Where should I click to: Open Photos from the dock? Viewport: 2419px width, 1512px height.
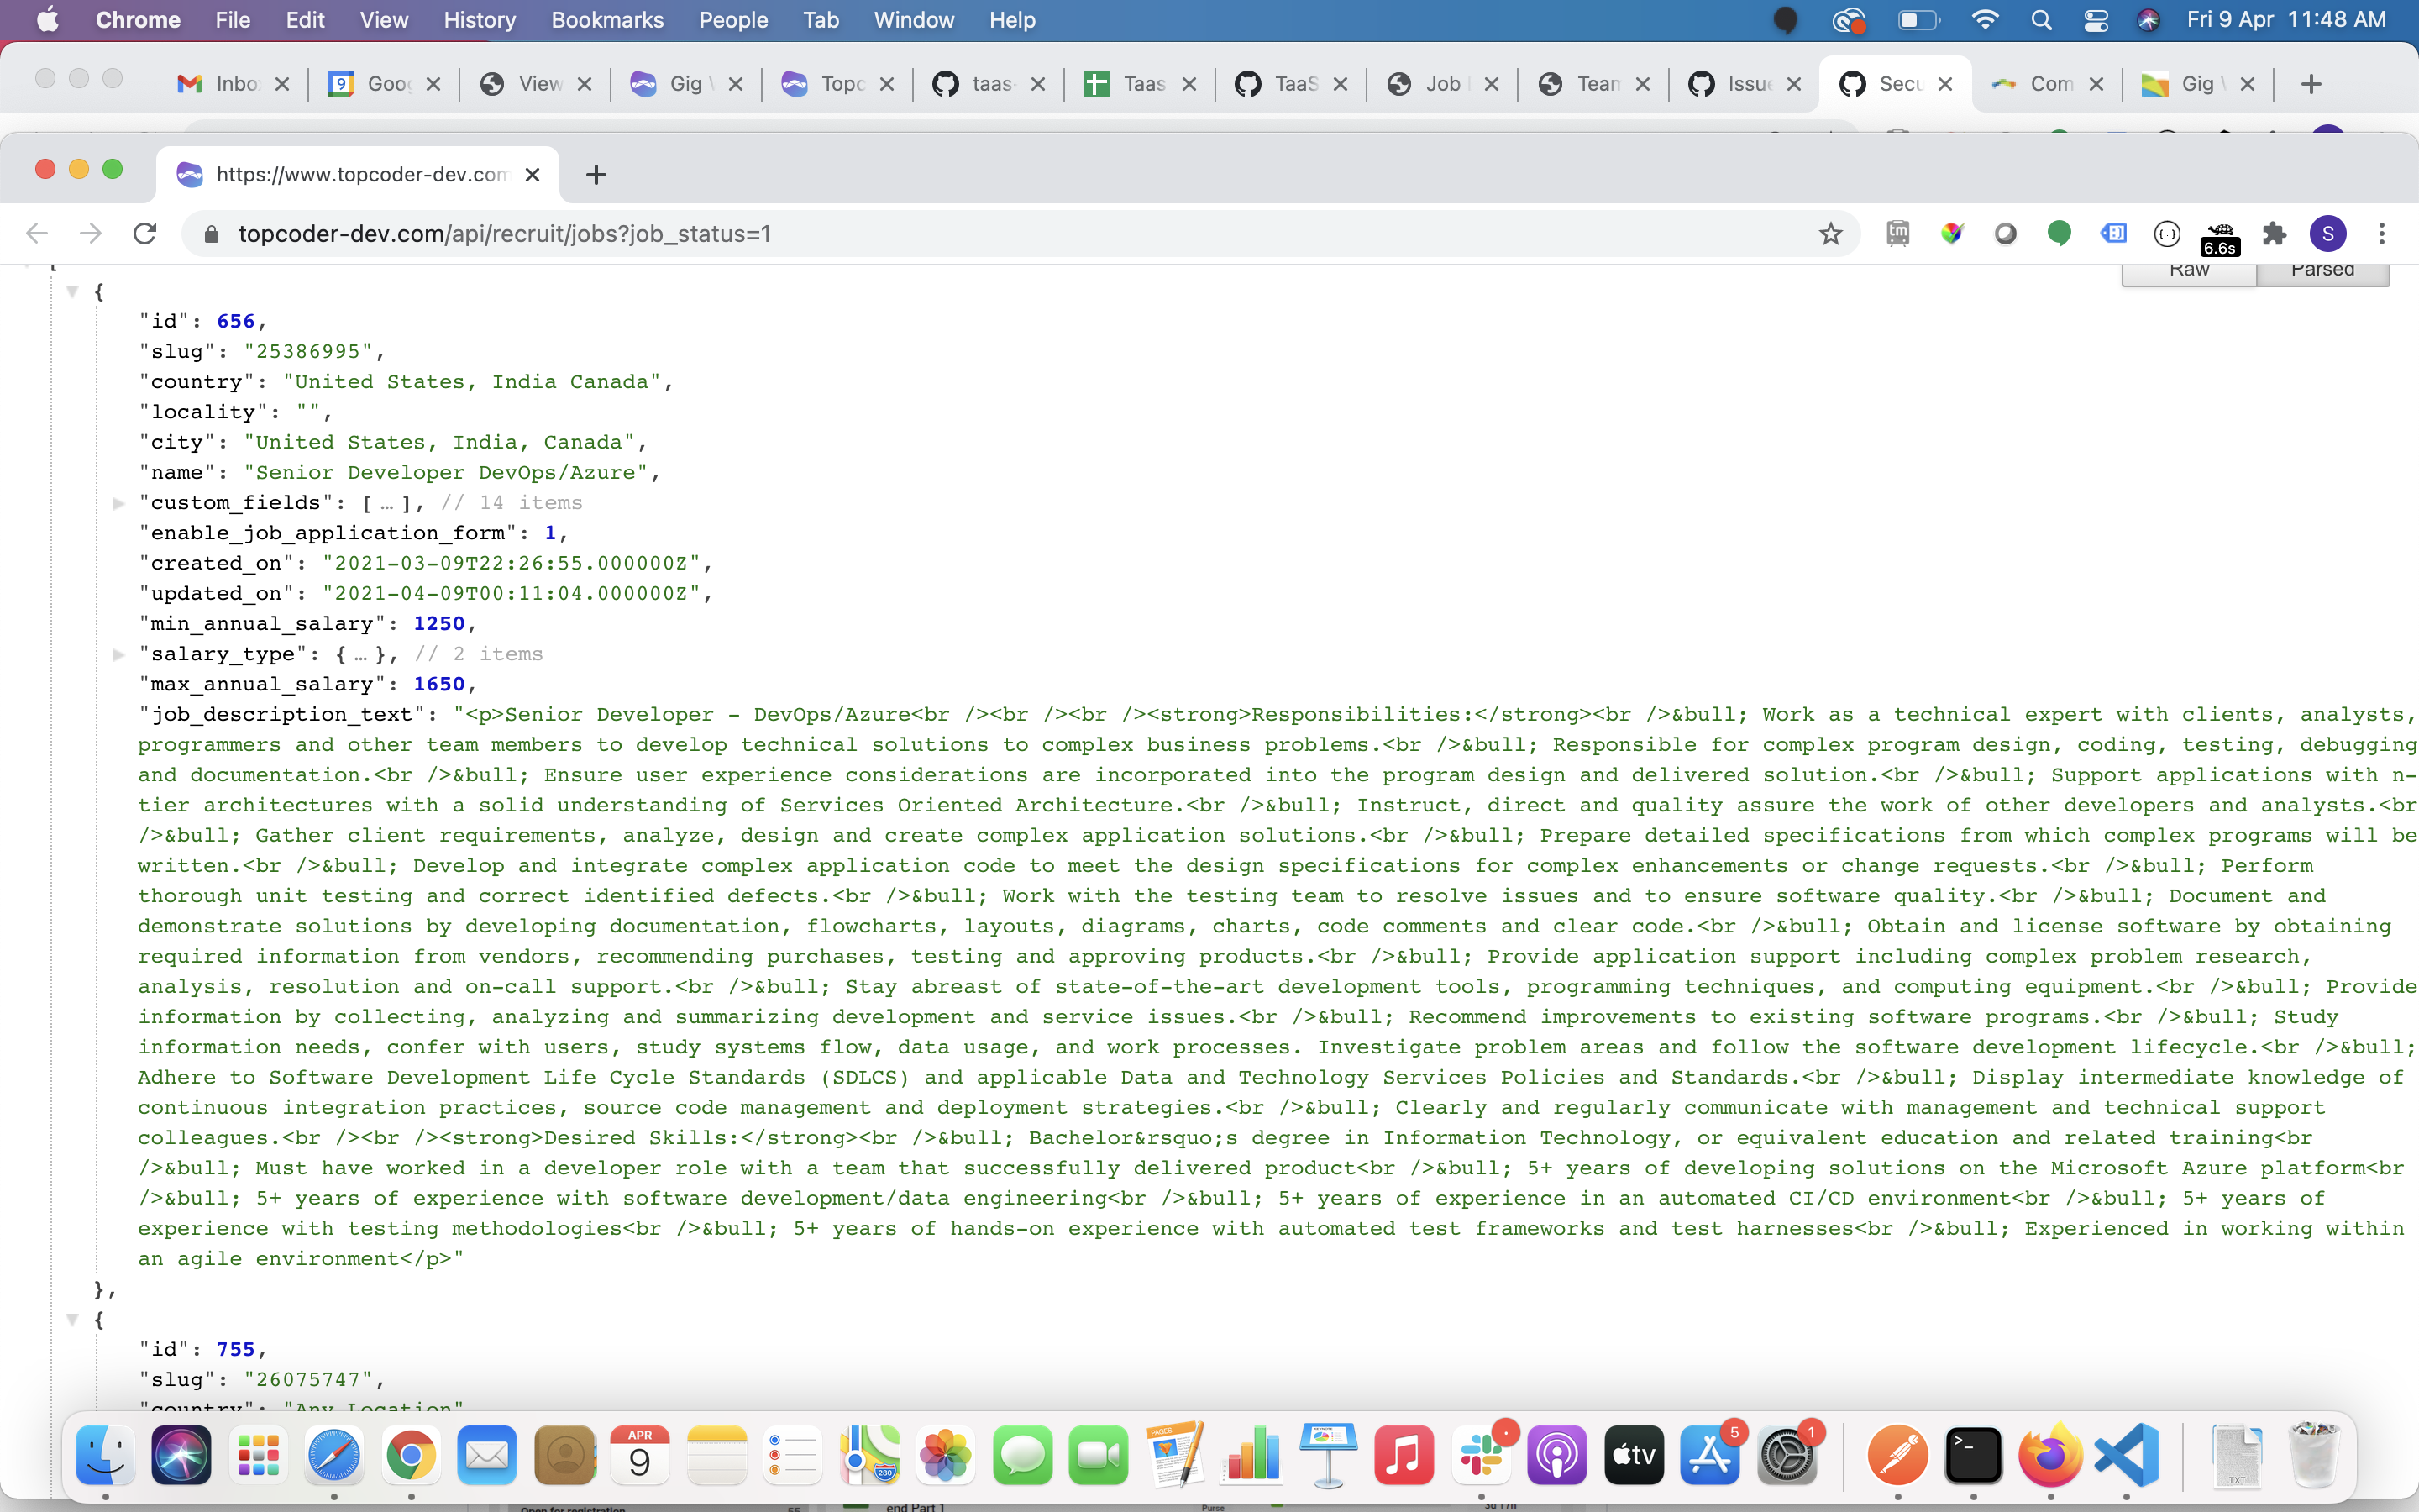[x=946, y=1455]
